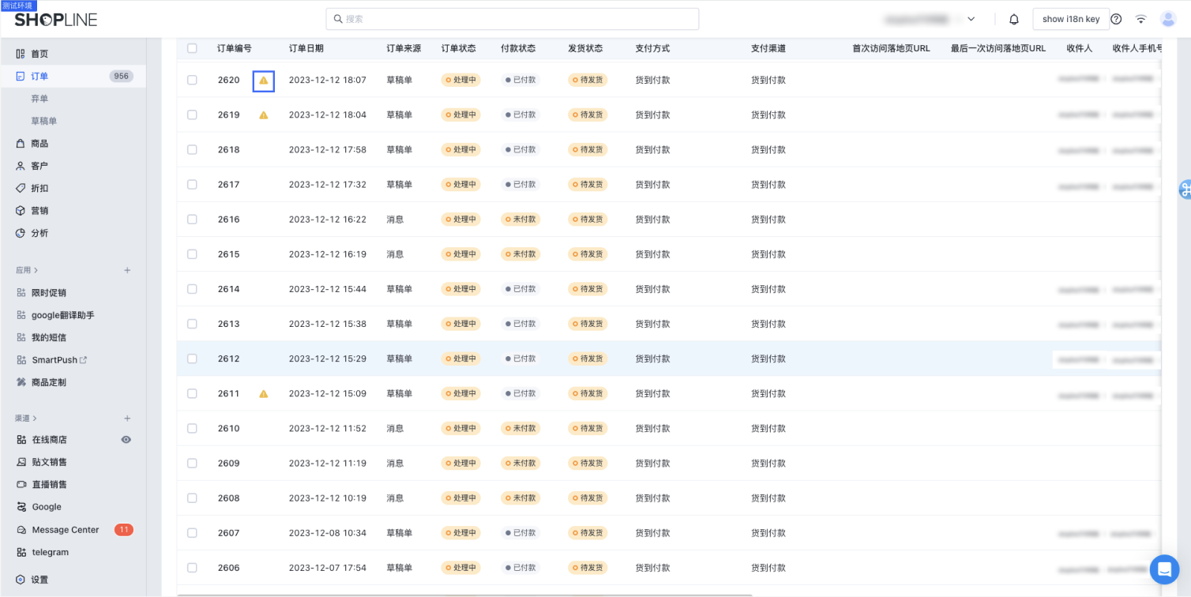Expand the store name dropdown chevron
The height and width of the screenshot is (597, 1191).
point(971,19)
